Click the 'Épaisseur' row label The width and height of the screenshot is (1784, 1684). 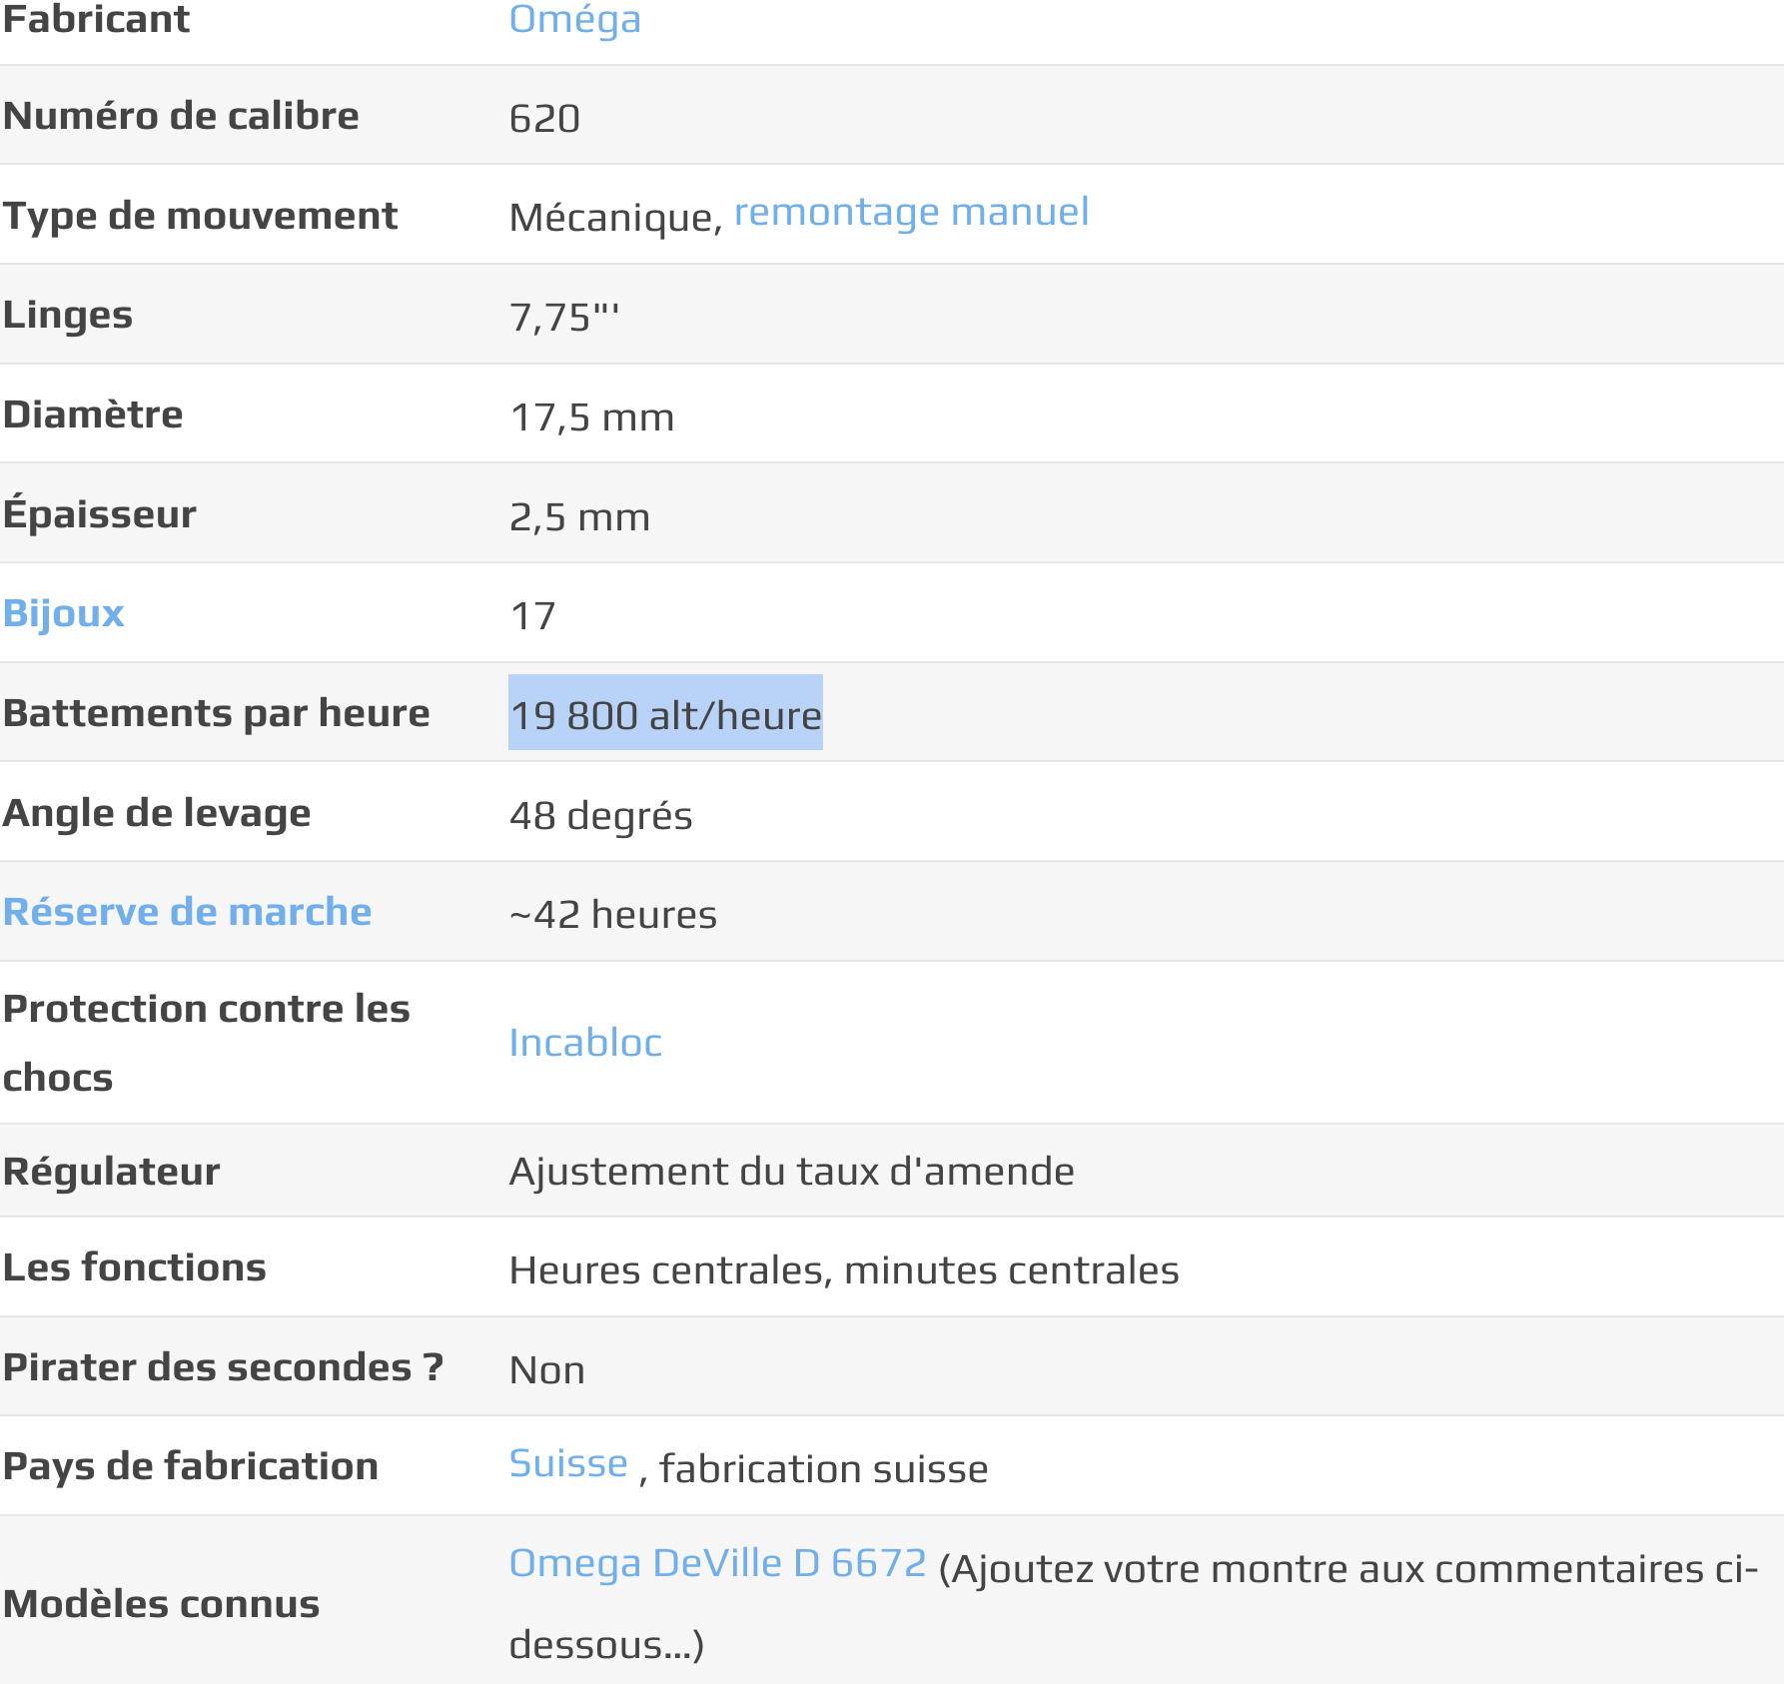tap(99, 512)
